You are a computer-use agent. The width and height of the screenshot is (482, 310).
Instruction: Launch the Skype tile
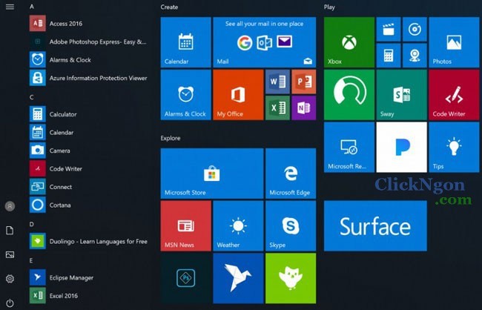[291, 226]
